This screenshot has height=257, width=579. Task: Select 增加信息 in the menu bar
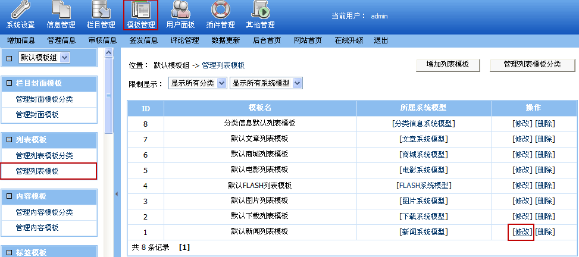pyautogui.click(x=21, y=40)
